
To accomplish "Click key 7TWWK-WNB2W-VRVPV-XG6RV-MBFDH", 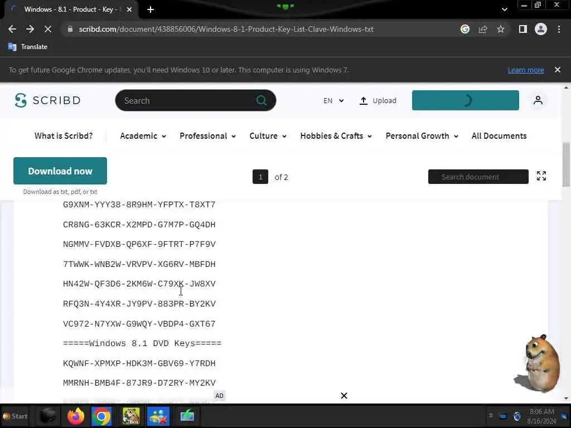I will pyautogui.click(x=139, y=264).
